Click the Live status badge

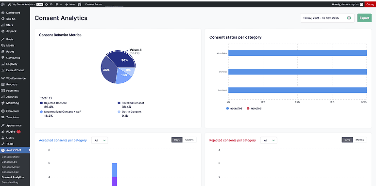[40, 4]
